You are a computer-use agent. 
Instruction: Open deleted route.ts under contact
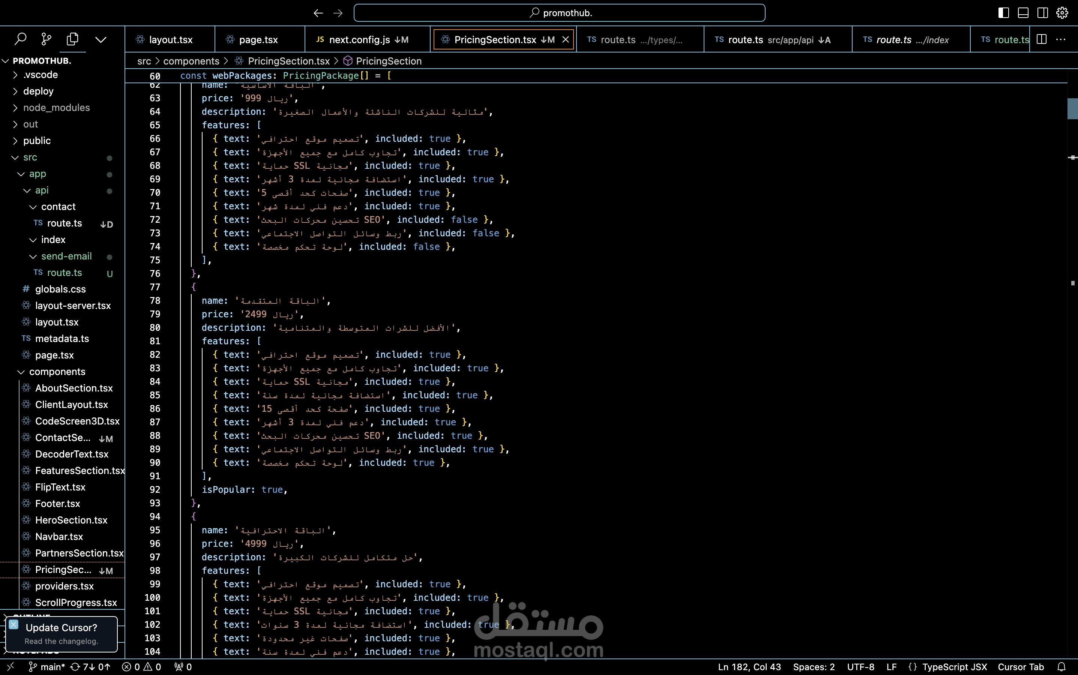pyautogui.click(x=64, y=223)
